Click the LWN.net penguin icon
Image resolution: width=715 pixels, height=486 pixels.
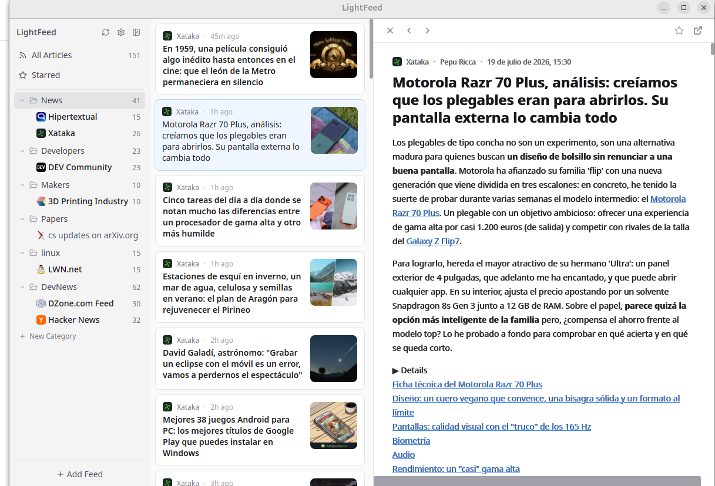pyautogui.click(x=41, y=269)
